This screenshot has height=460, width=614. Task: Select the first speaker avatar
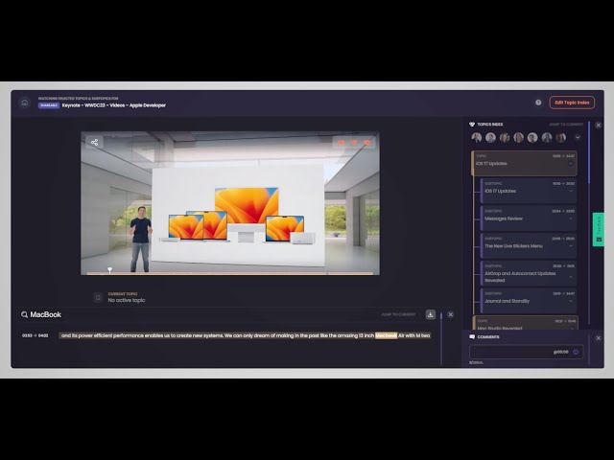tap(477, 137)
